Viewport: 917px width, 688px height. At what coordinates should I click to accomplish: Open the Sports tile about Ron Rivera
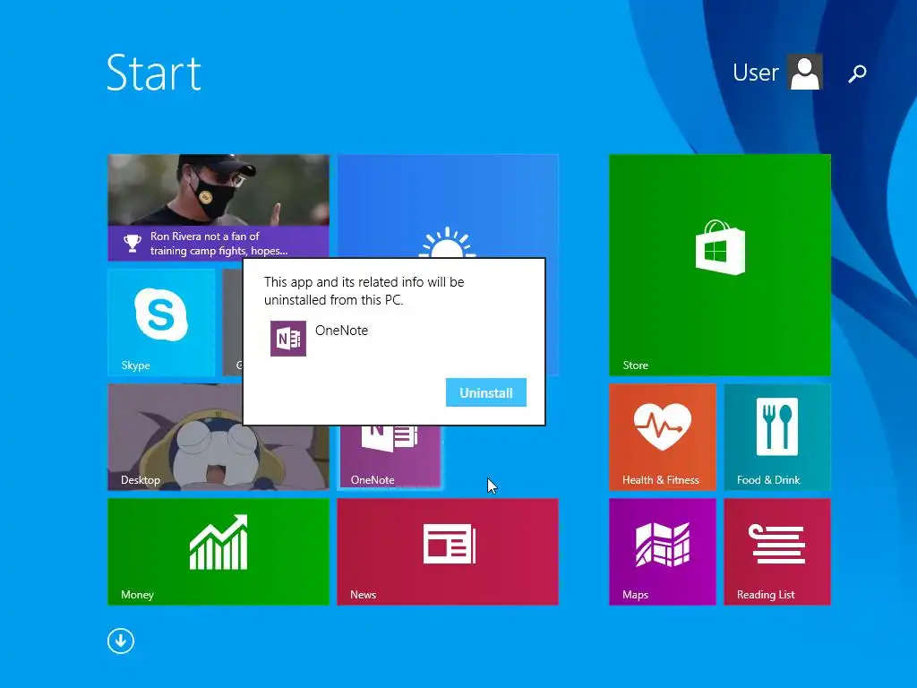coord(219,207)
